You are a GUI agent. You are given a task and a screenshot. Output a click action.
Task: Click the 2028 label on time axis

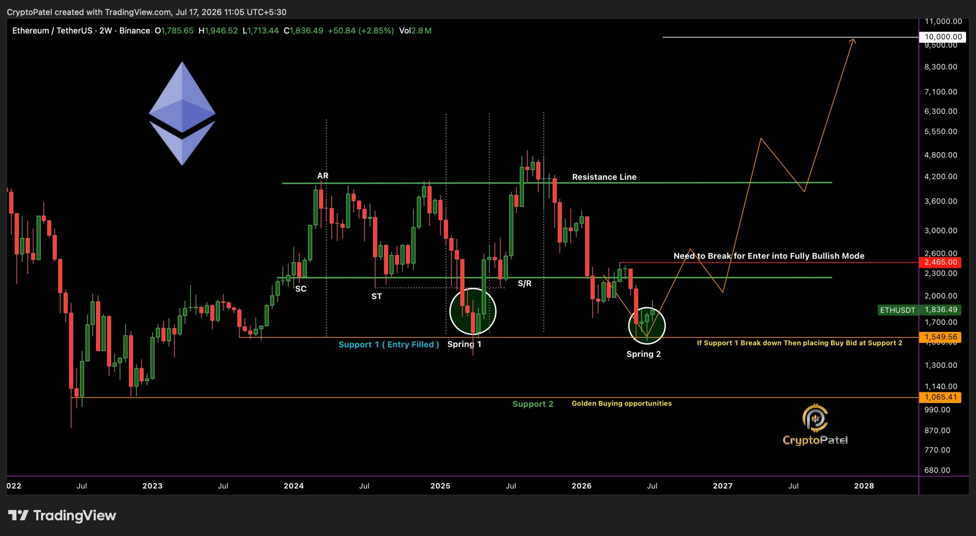click(864, 486)
